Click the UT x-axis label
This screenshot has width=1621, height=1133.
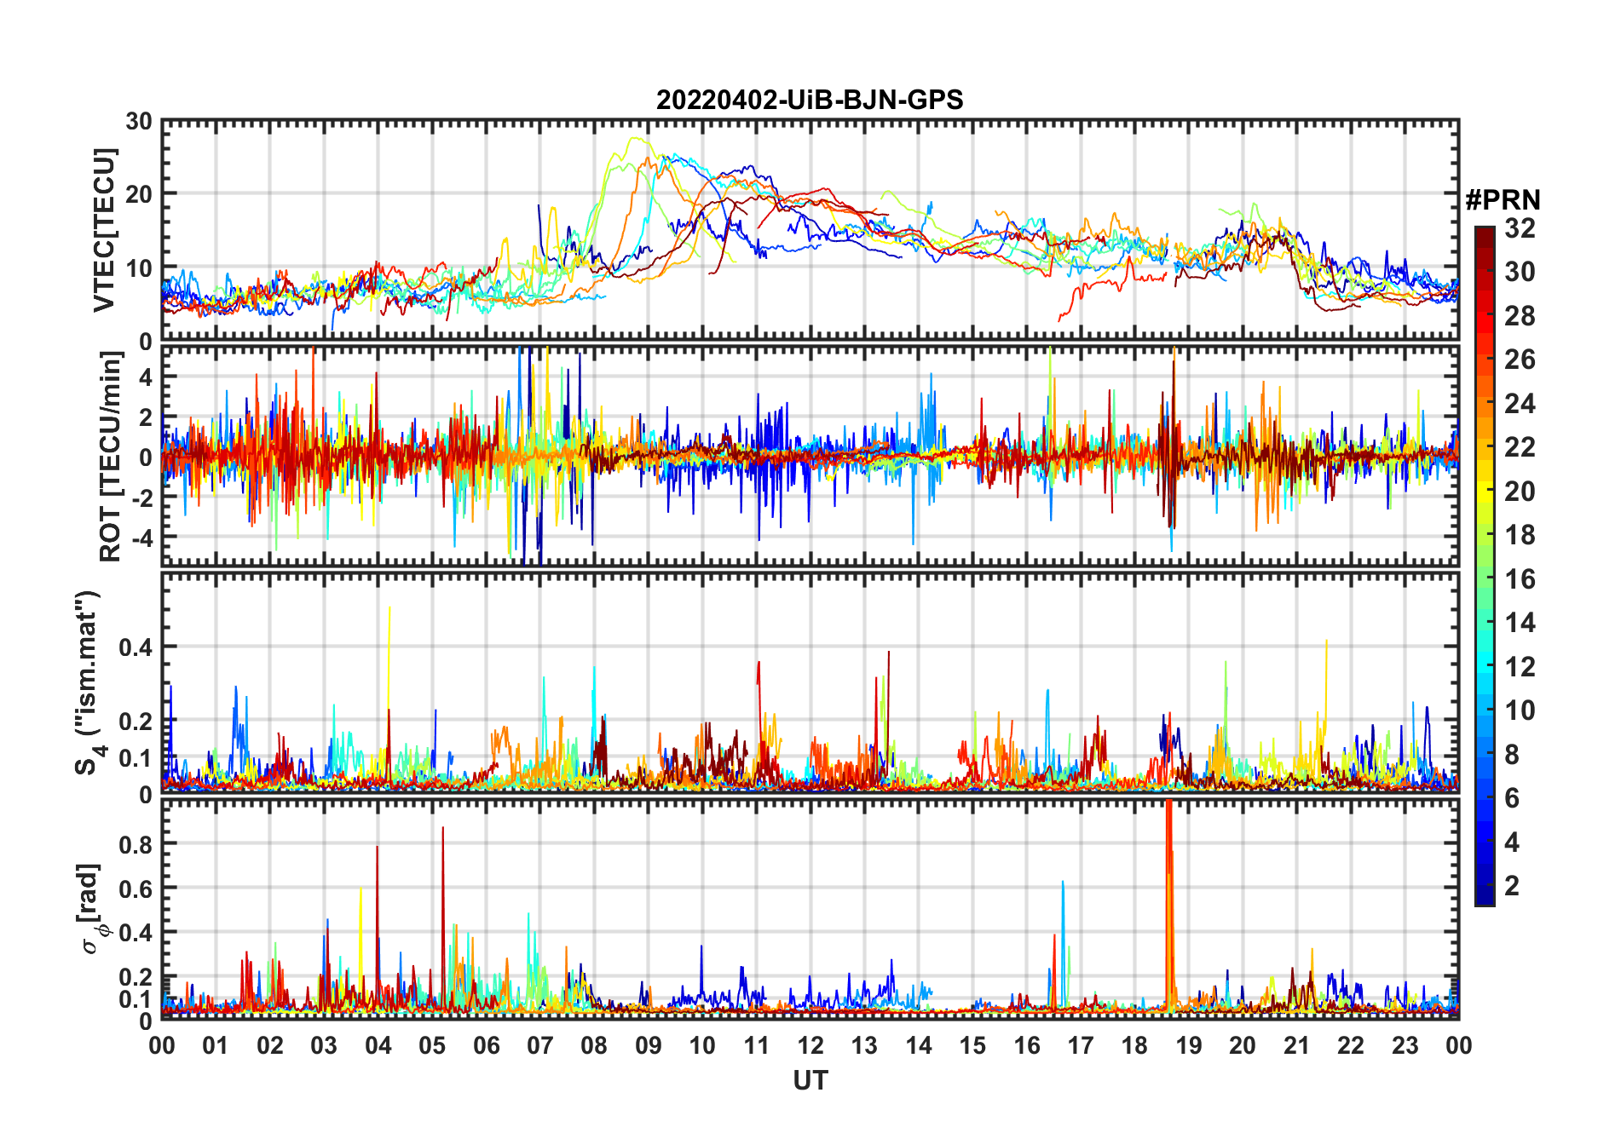(x=810, y=1080)
